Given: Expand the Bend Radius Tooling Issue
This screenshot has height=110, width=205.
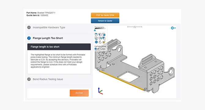Looking at the screenshot, I should (48, 79).
